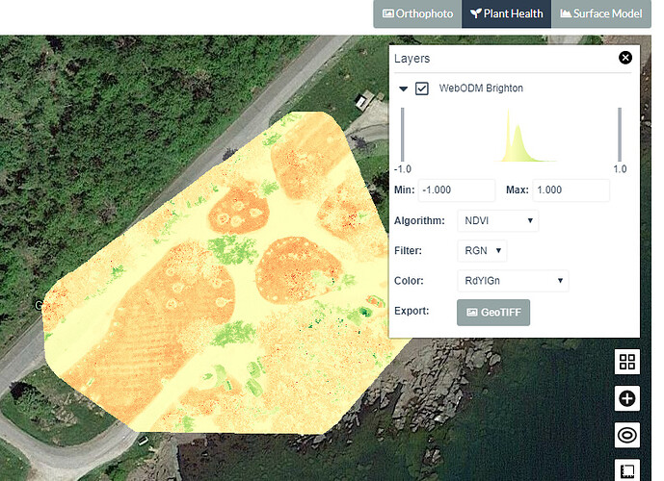Collapse the WebODM Brighton layer options
The image size is (664, 481).
coord(404,89)
